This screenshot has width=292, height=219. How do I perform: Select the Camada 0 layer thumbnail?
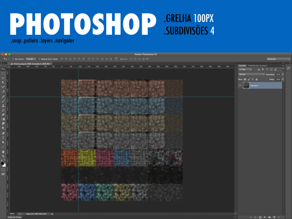246,86
